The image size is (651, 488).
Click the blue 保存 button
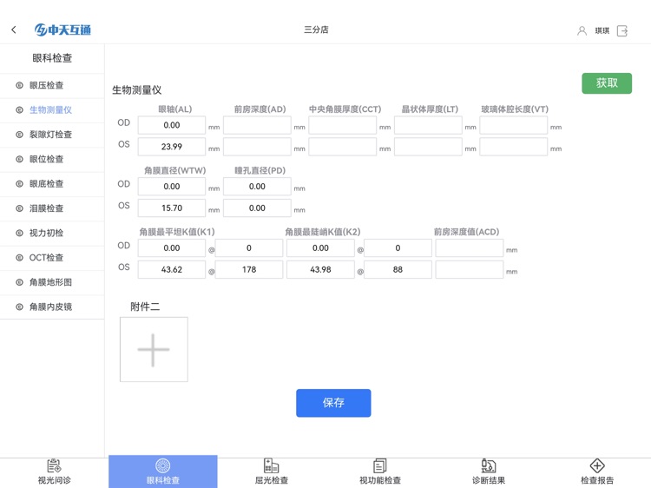pos(333,403)
